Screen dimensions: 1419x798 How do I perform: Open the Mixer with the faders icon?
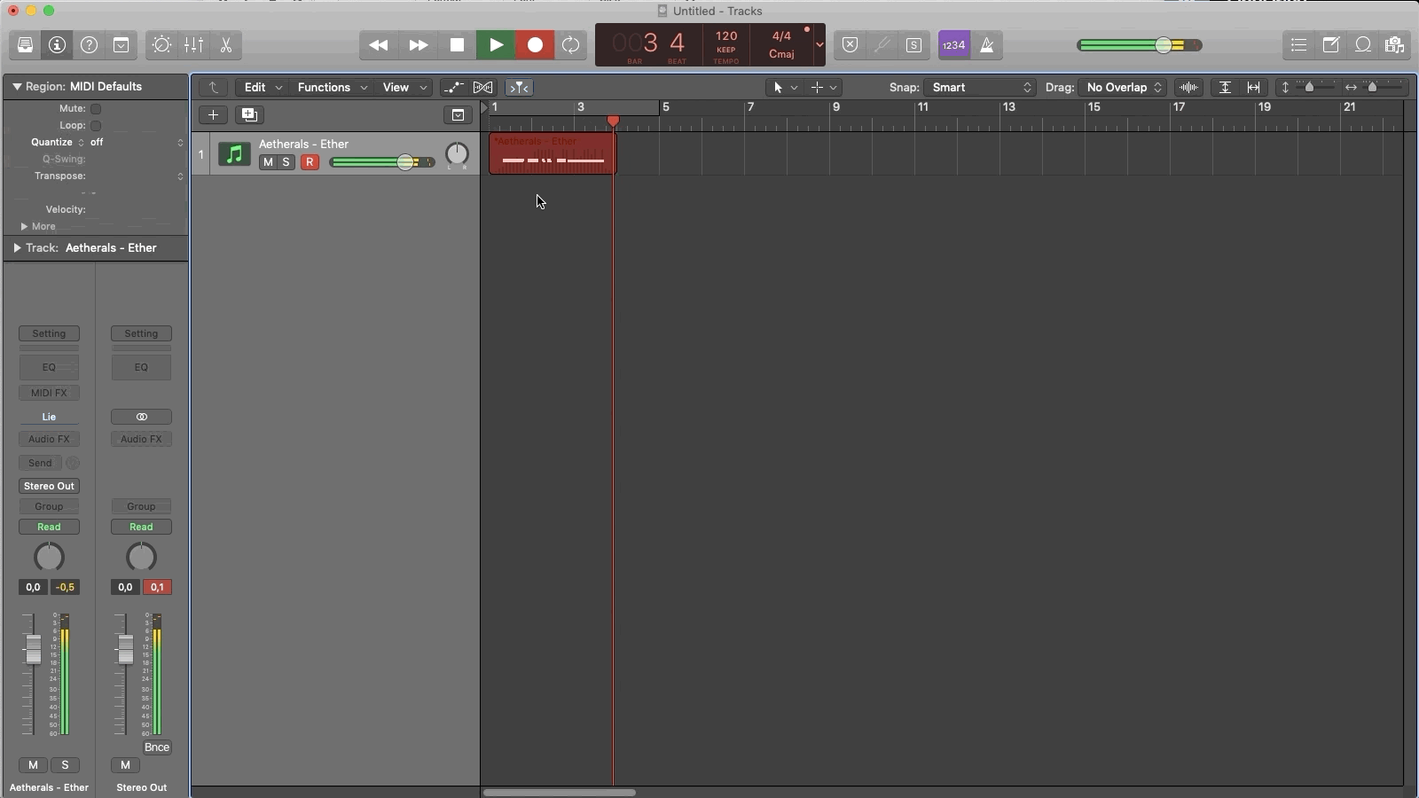point(193,45)
